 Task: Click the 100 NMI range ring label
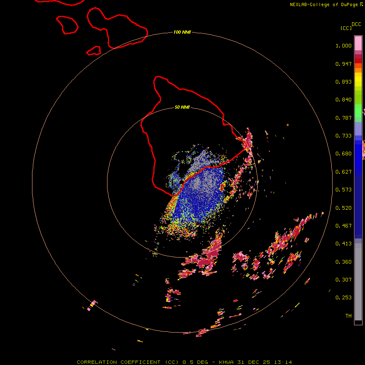click(182, 32)
